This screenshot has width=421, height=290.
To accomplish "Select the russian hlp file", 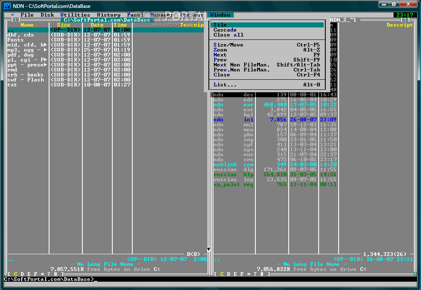I will click(275, 174).
